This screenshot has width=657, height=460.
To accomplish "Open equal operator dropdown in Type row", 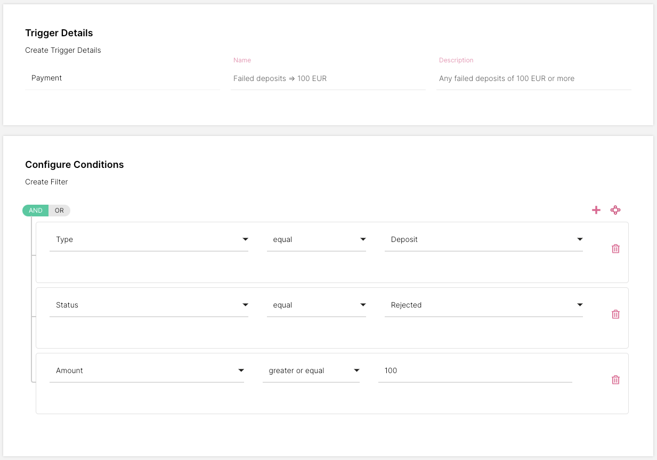I will click(317, 240).
